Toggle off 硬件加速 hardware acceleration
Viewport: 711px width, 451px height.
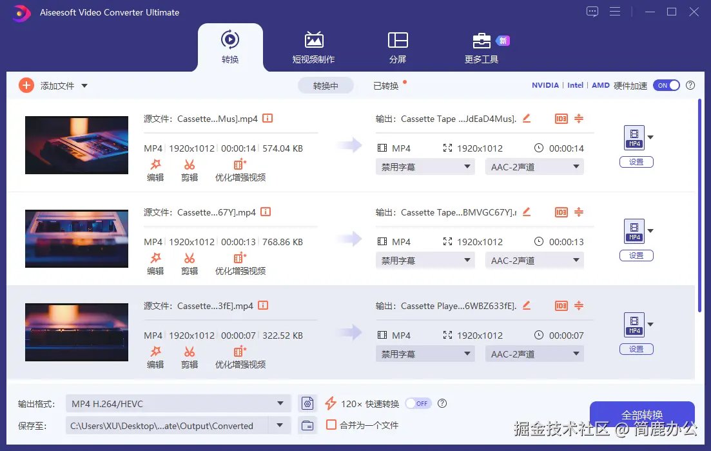pos(667,85)
